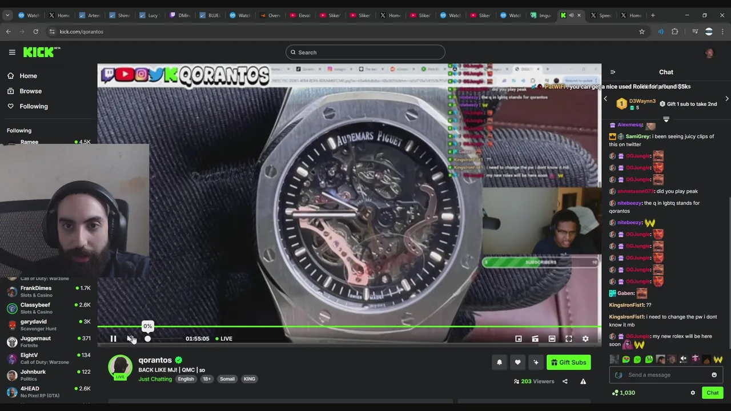The image size is (731, 411).
Task: Click the sparkle subscribe button
Action: [x=536, y=362]
